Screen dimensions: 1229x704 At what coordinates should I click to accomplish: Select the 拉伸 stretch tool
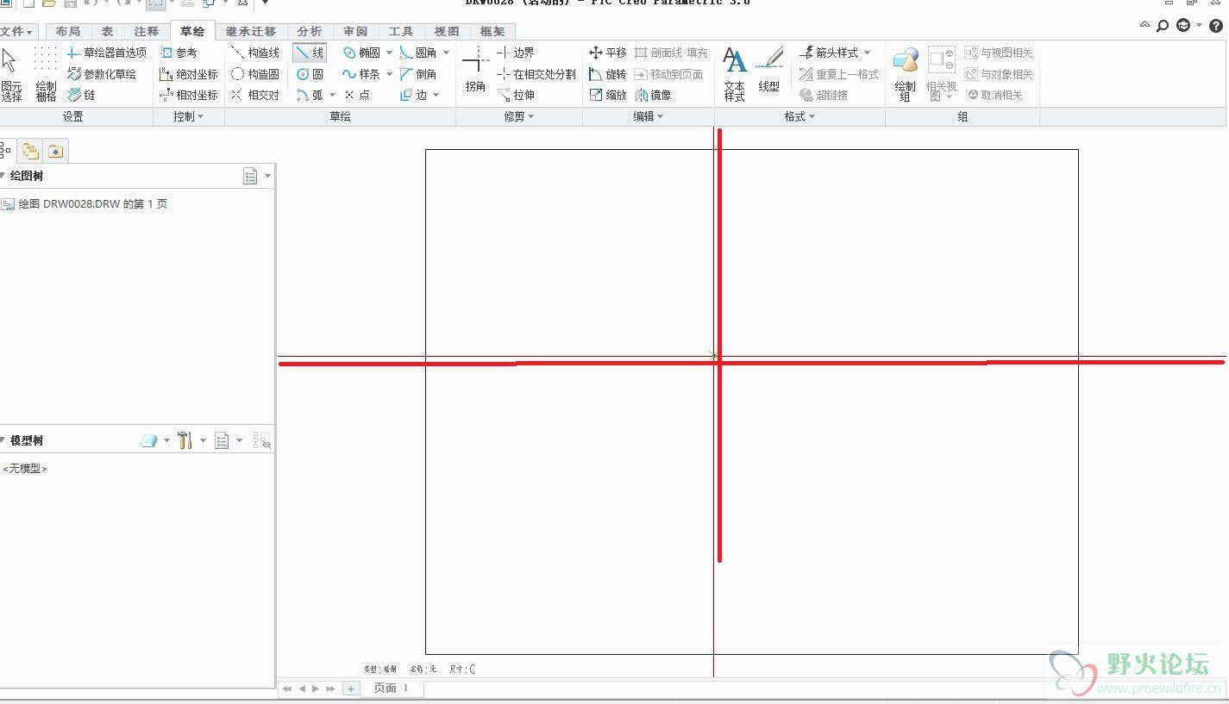click(x=516, y=95)
